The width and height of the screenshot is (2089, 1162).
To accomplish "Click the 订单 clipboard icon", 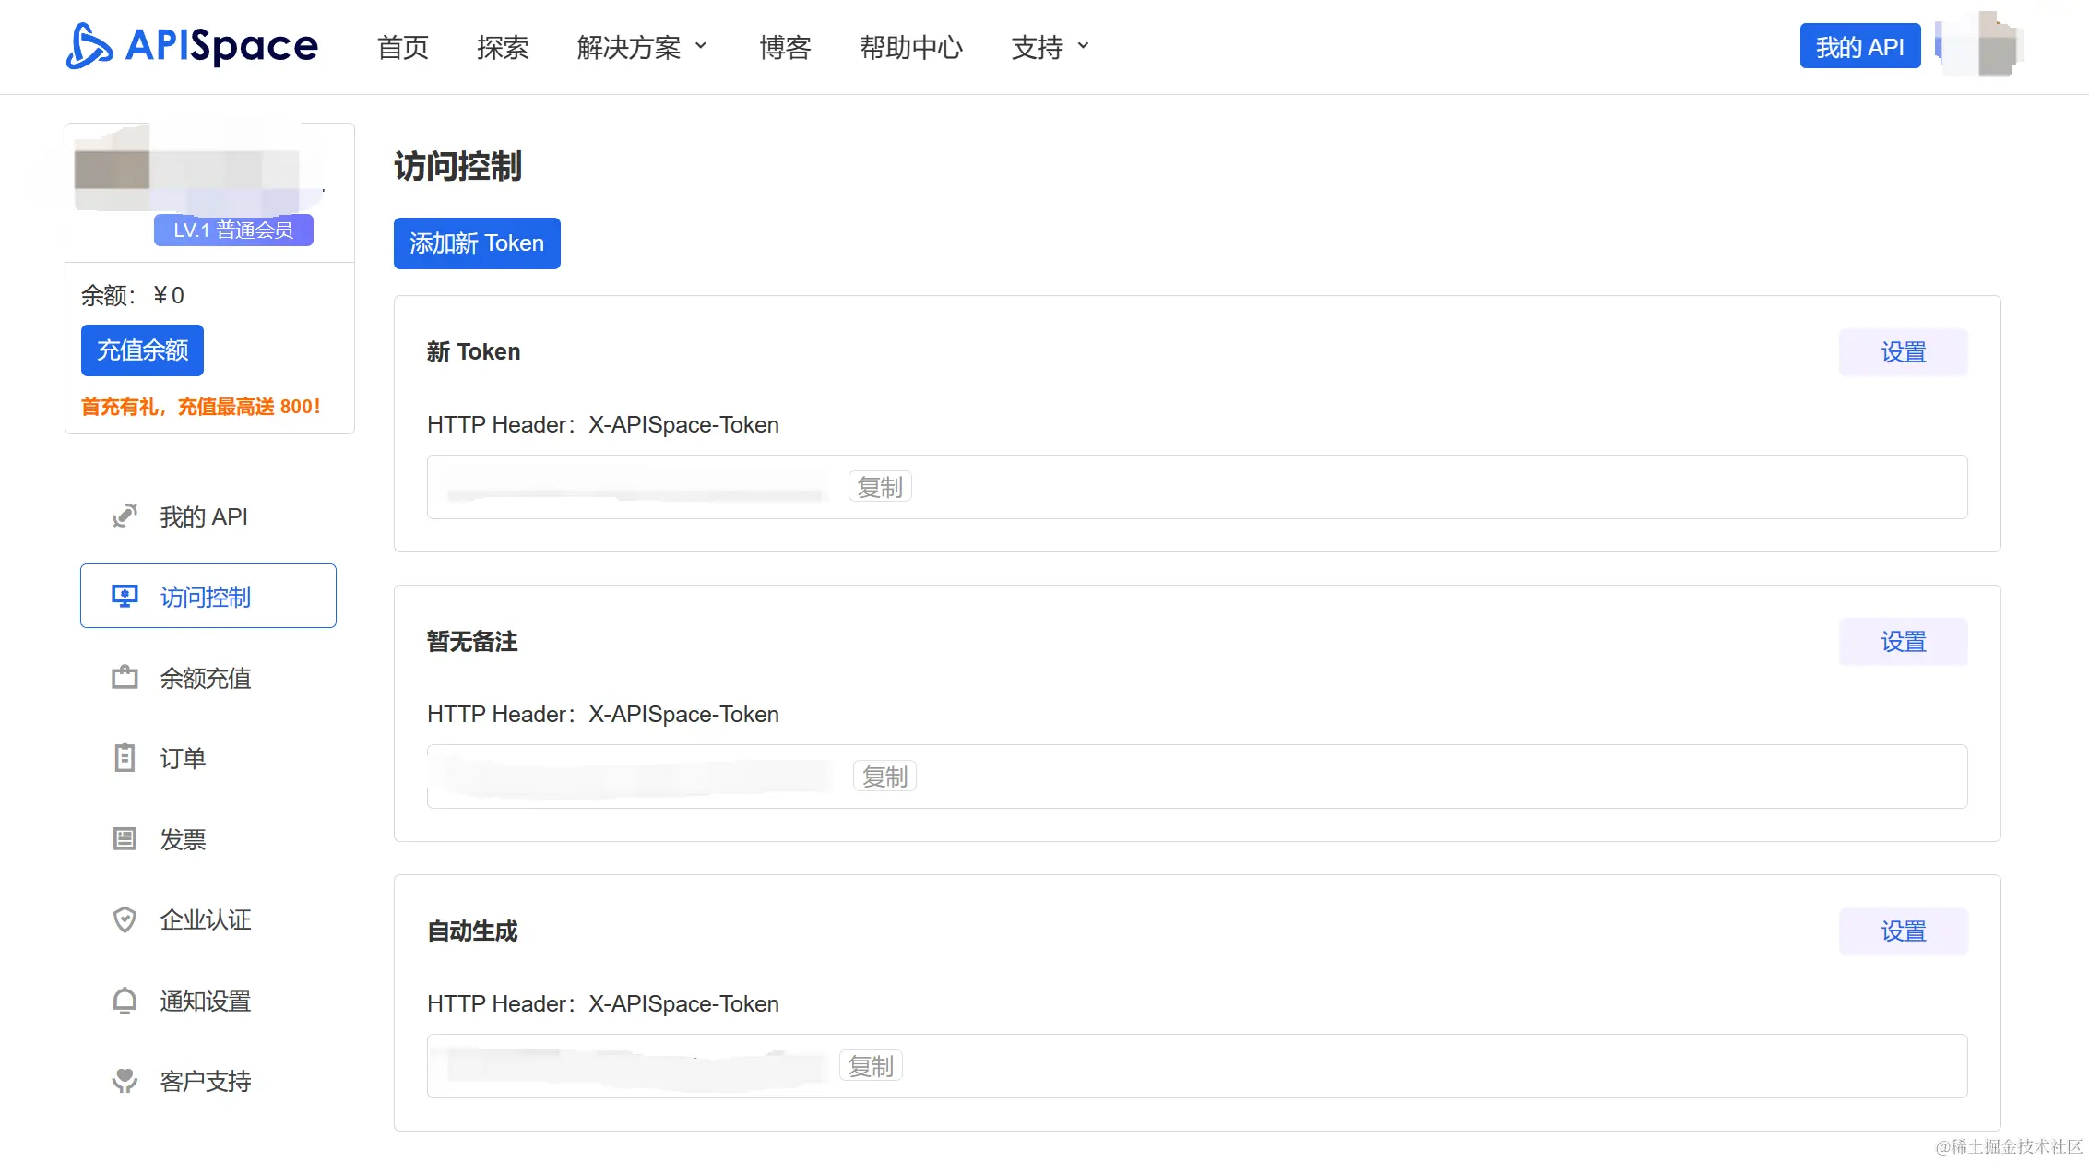I will [x=125, y=758].
